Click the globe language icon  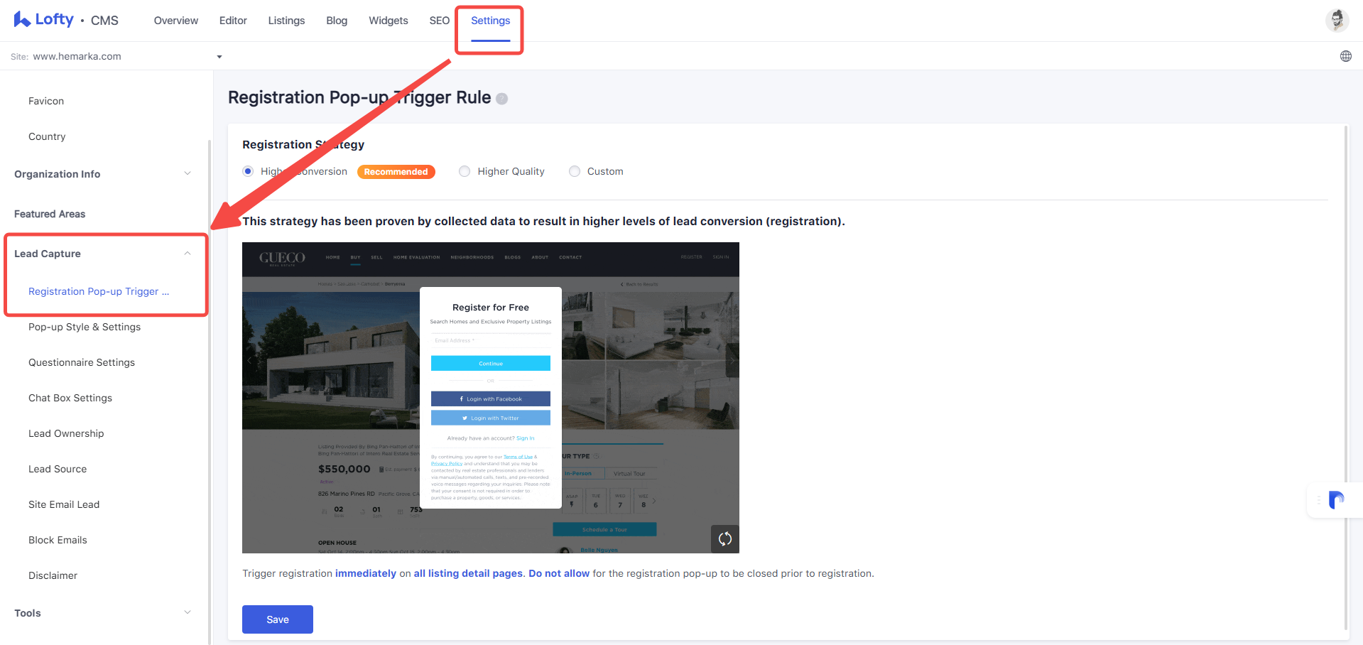point(1345,56)
